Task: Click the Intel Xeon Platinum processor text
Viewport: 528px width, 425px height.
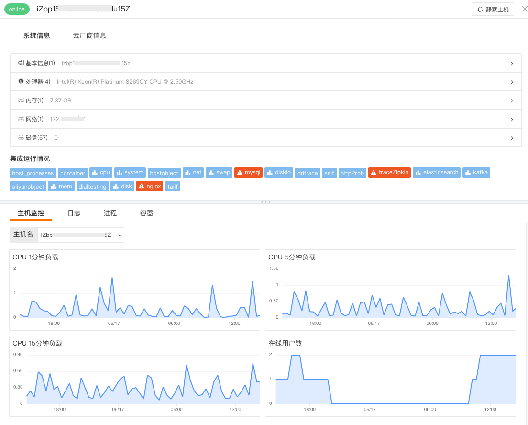Action: [125, 81]
